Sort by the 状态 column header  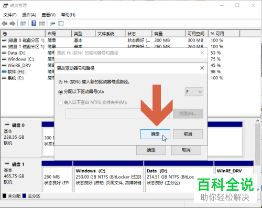(138, 34)
